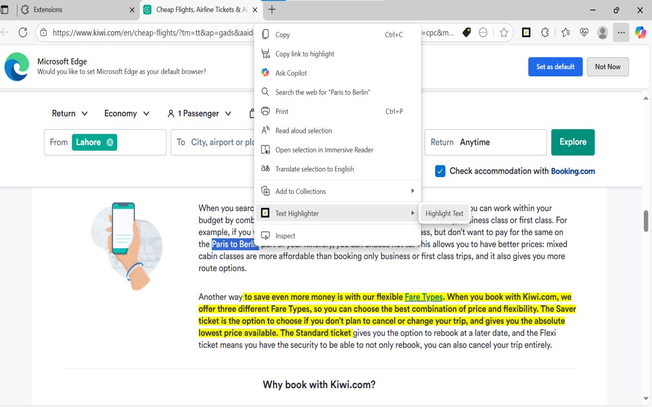This screenshot has height=407, width=652.
Task: Open selection in Immersive Reader
Action: tap(338, 150)
